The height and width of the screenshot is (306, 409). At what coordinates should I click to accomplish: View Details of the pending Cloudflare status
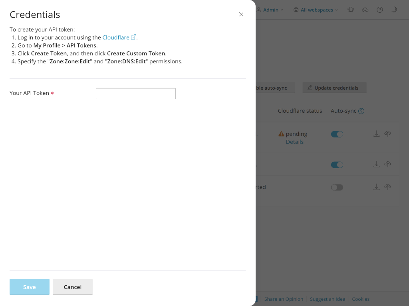coord(295,142)
